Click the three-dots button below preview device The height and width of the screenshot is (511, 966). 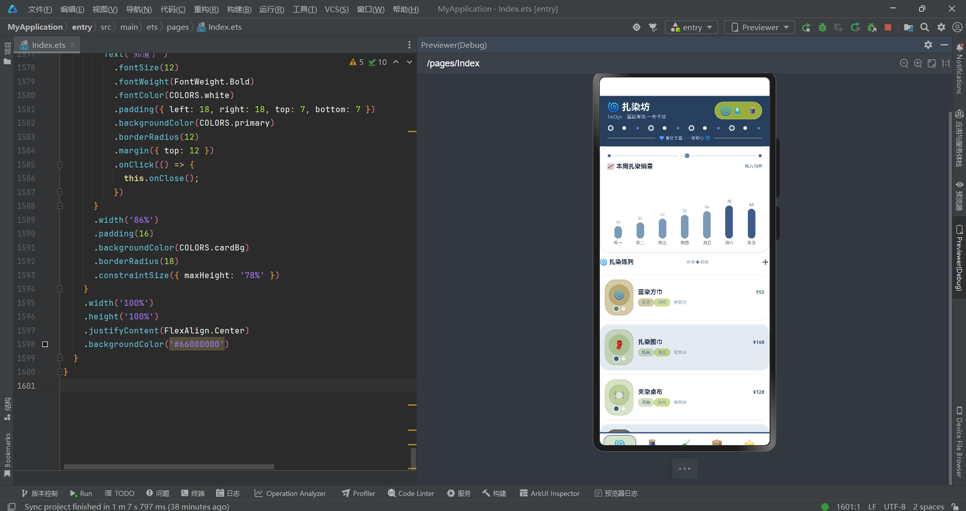coord(684,468)
